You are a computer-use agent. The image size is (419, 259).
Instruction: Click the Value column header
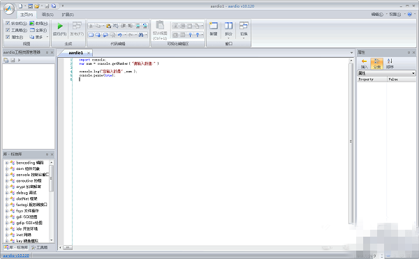402,79
